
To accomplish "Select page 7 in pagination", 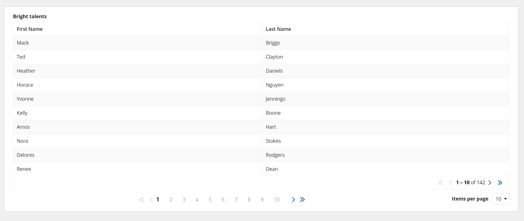I will [236, 199].
